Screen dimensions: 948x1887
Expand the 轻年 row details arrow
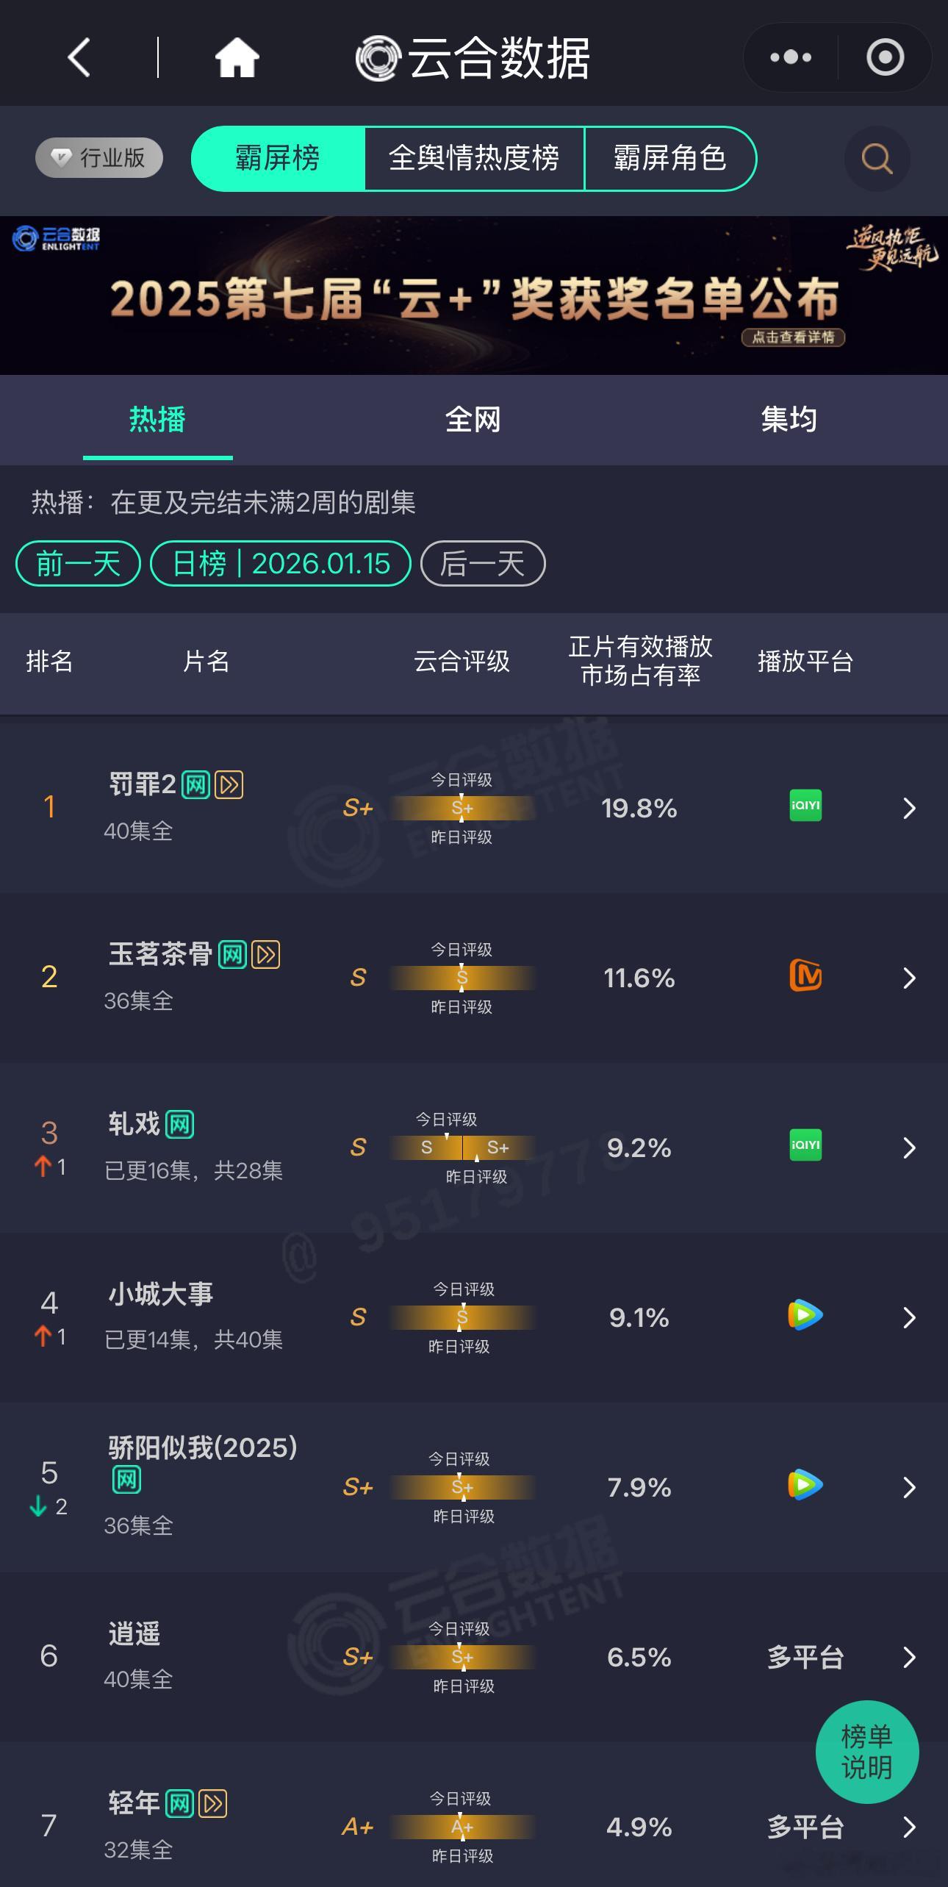(x=909, y=1827)
